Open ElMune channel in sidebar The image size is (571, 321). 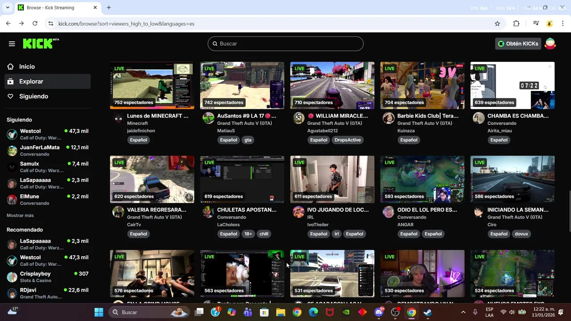click(x=48, y=200)
